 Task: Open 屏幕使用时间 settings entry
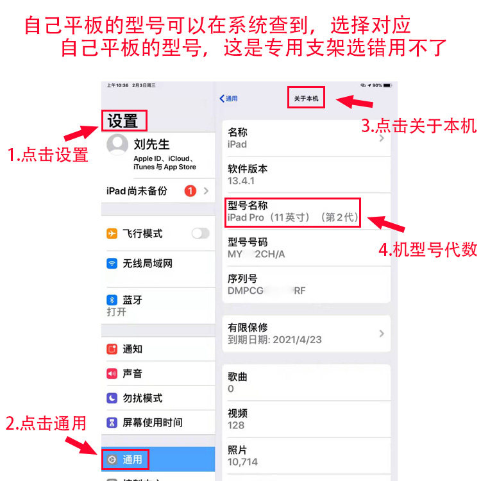[158, 423]
